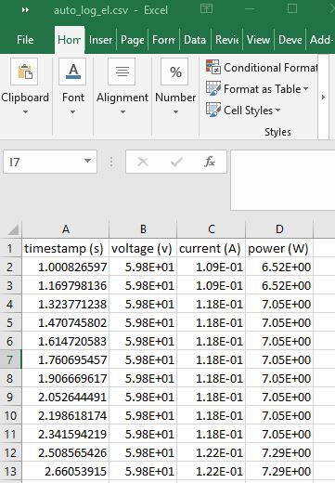Select column A header
Viewport: 335px width, 483px height.
tap(66, 229)
